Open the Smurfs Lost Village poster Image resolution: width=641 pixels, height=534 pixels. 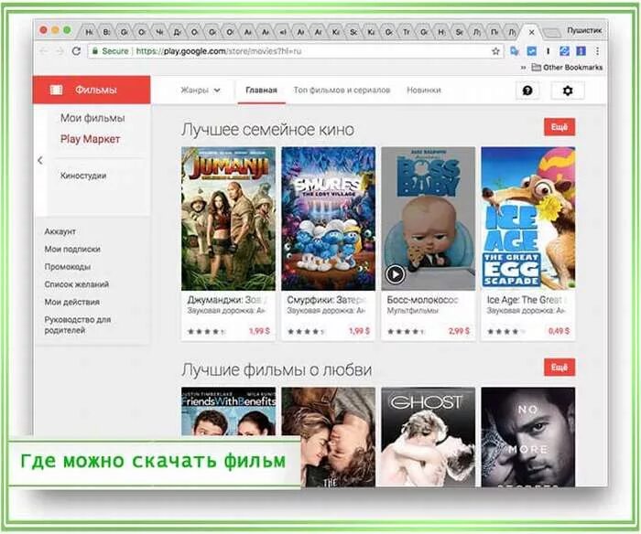tap(328, 219)
